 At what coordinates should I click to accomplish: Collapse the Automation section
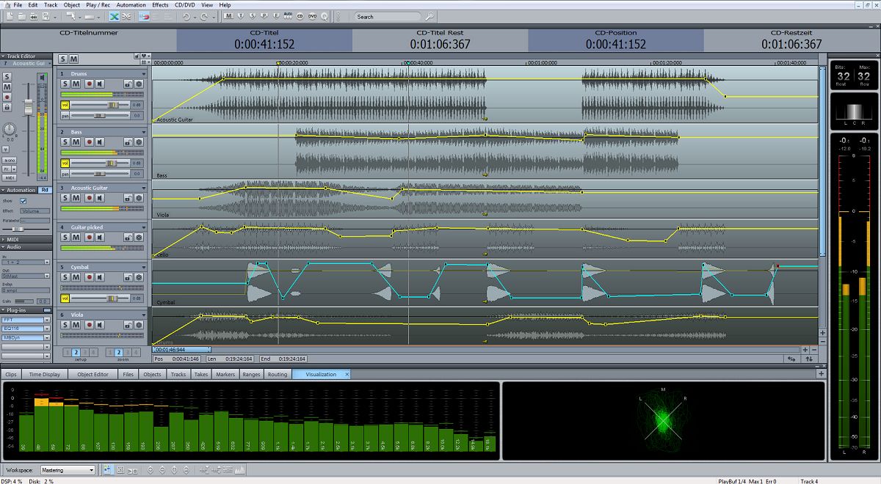(x=4, y=190)
